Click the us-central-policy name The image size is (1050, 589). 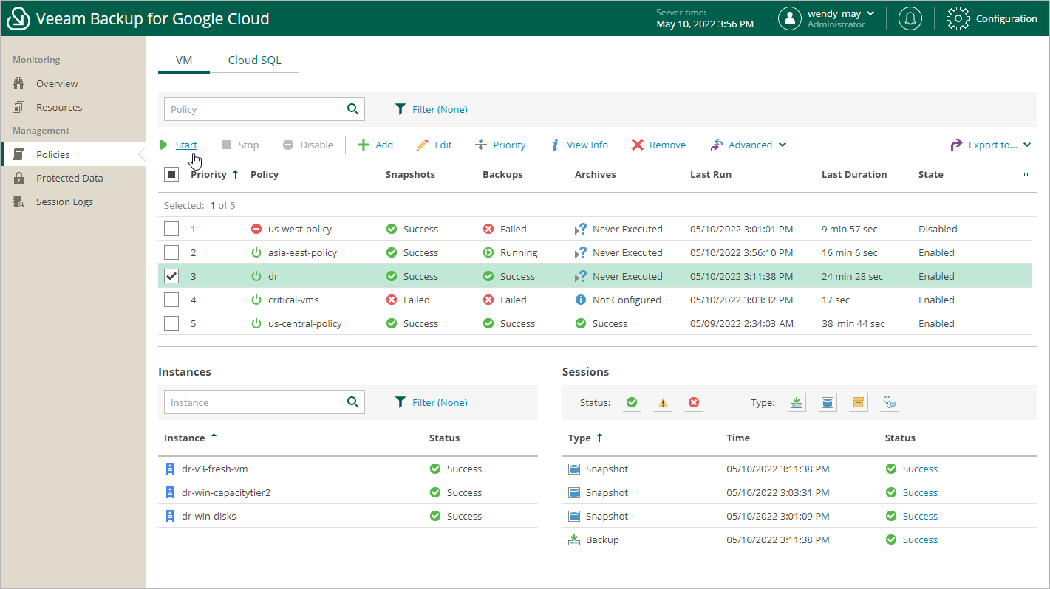point(305,323)
